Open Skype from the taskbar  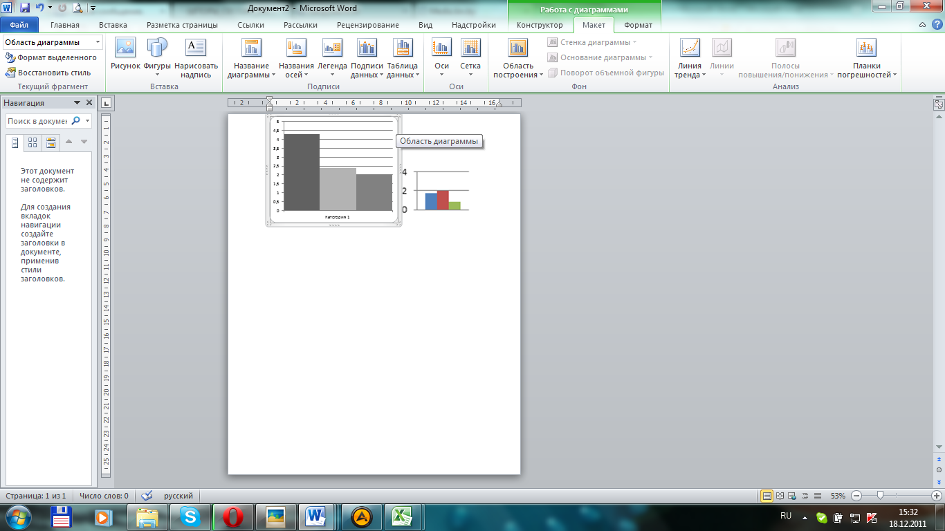pyautogui.click(x=189, y=516)
